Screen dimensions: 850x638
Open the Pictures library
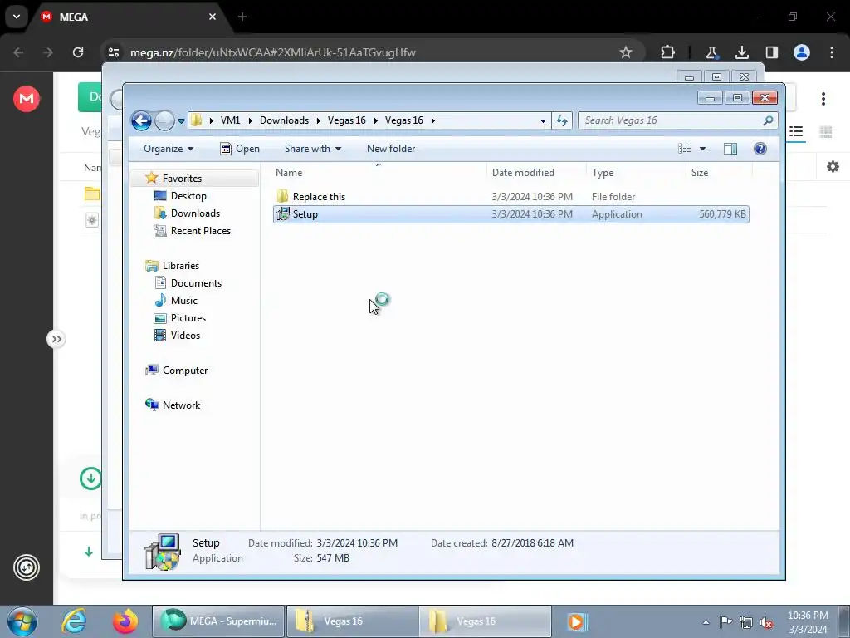point(188,318)
